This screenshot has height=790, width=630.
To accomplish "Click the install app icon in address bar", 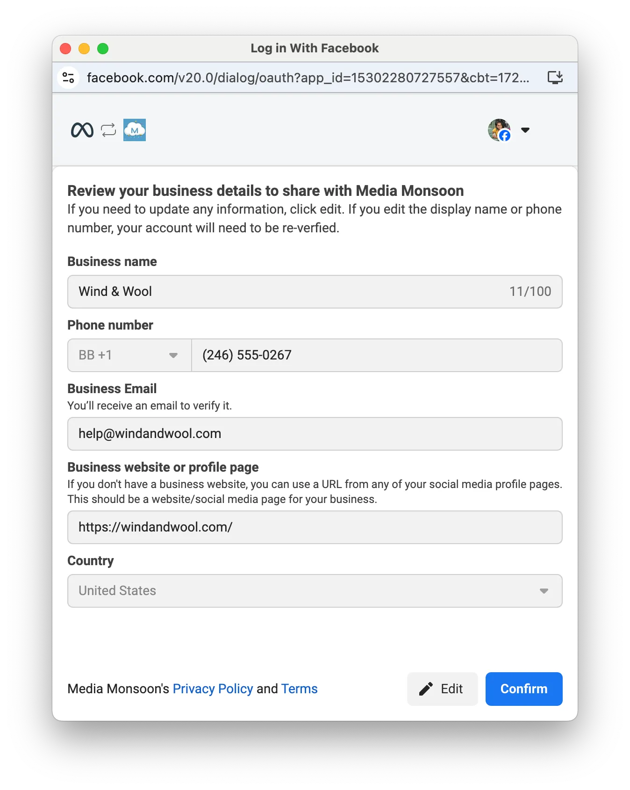I will coord(555,78).
